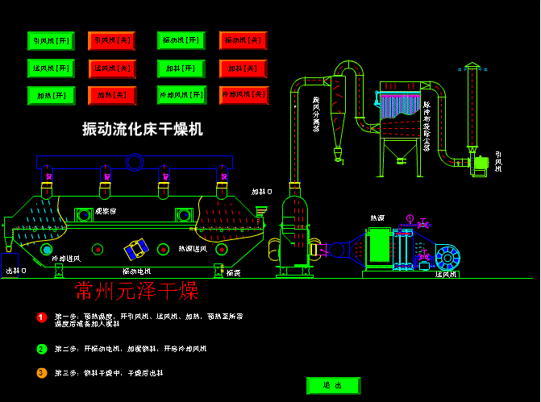Click the title 振动流化床干燥机

143,129
